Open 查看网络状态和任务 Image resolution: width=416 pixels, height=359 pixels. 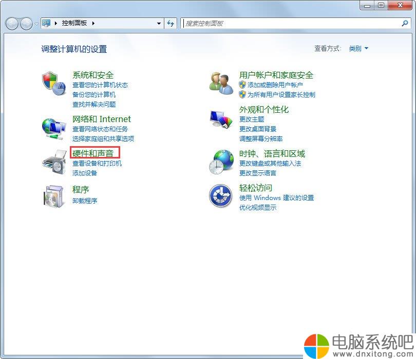click(x=100, y=129)
